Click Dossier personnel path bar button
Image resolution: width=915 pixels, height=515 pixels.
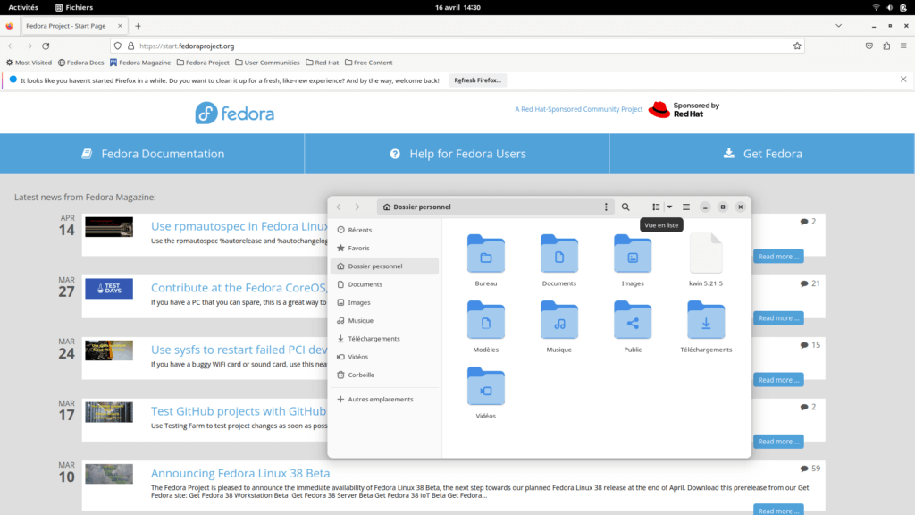(x=417, y=207)
